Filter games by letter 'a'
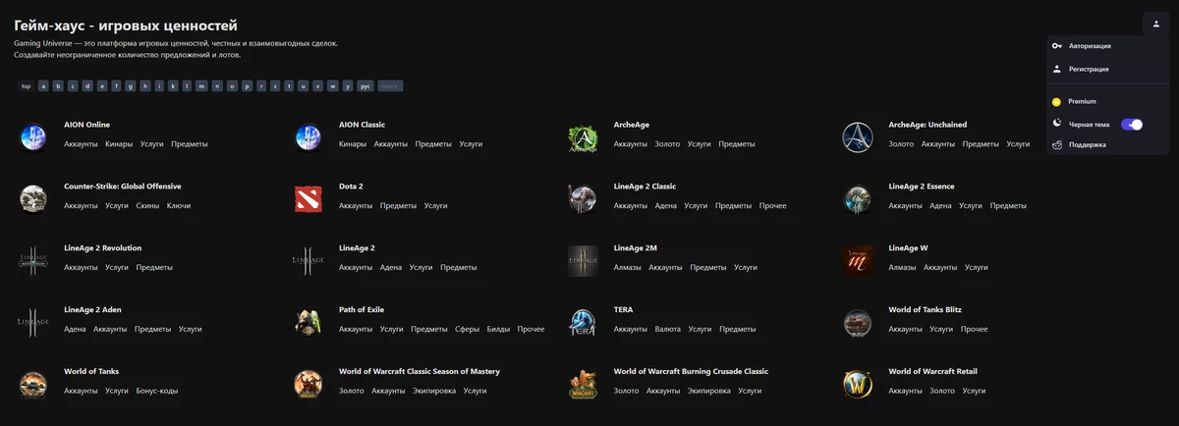 43,86
